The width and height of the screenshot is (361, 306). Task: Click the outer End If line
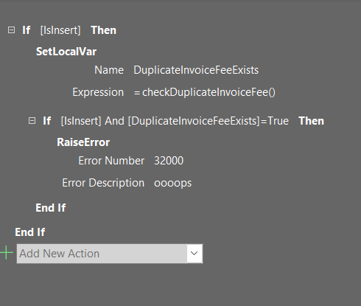pyautogui.click(x=30, y=232)
